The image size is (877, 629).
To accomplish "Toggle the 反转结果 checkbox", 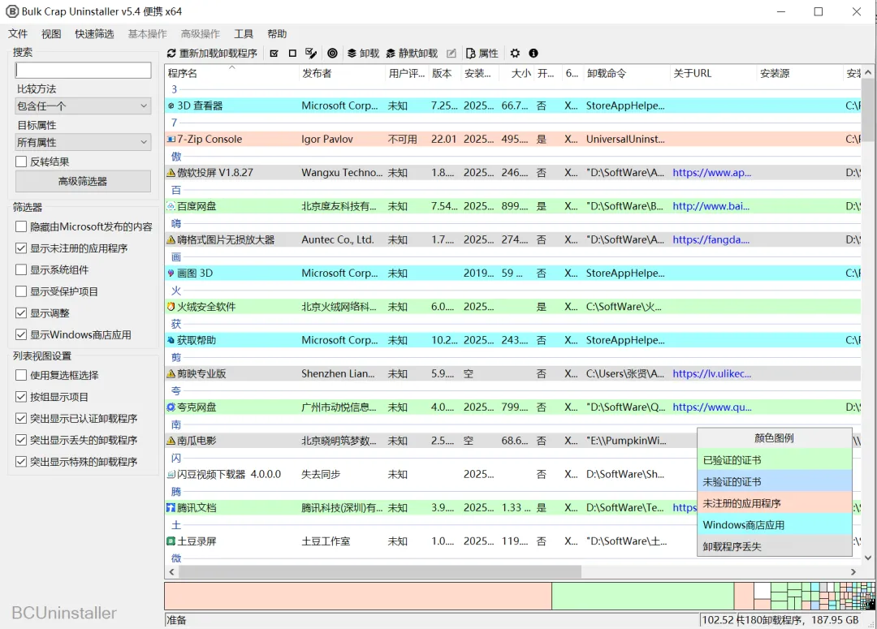I will pyautogui.click(x=21, y=162).
